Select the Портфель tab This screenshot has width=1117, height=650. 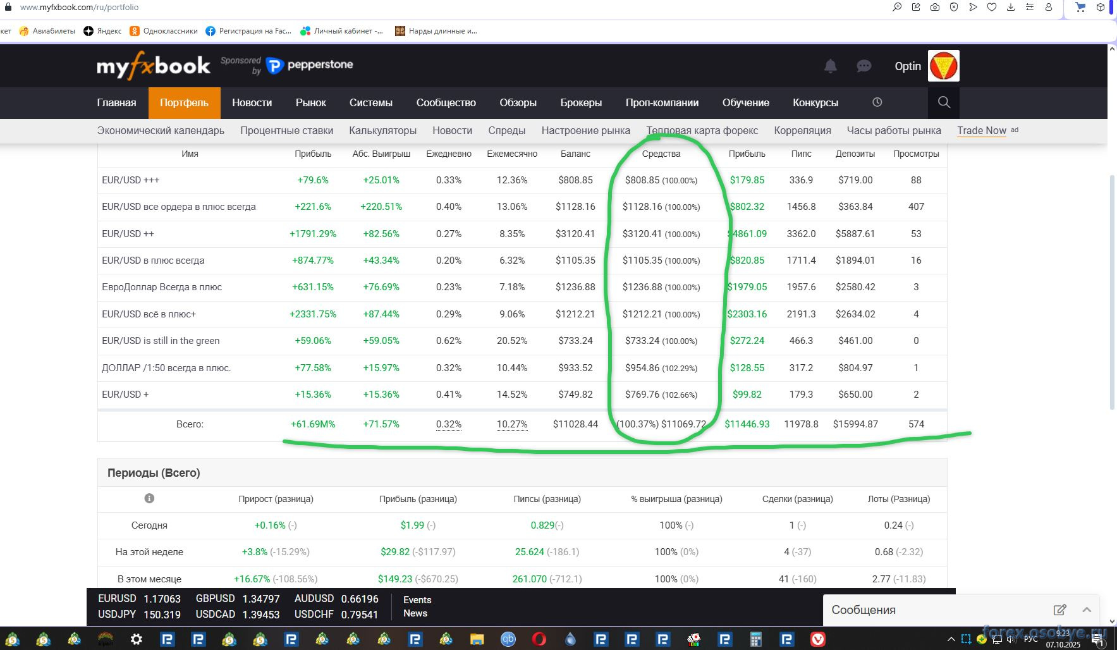click(184, 102)
